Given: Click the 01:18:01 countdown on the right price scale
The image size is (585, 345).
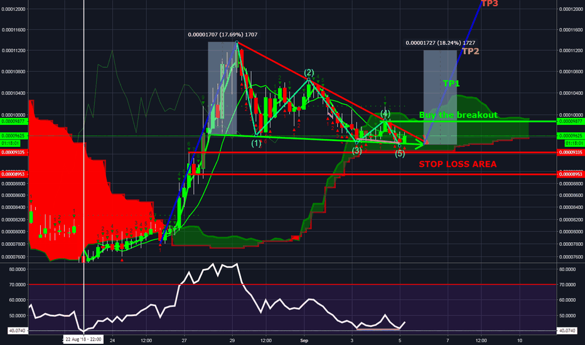Looking at the screenshot, I should 574,143.
